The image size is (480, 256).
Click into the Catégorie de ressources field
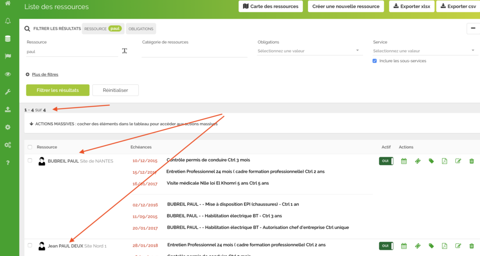[x=194, y=51]
